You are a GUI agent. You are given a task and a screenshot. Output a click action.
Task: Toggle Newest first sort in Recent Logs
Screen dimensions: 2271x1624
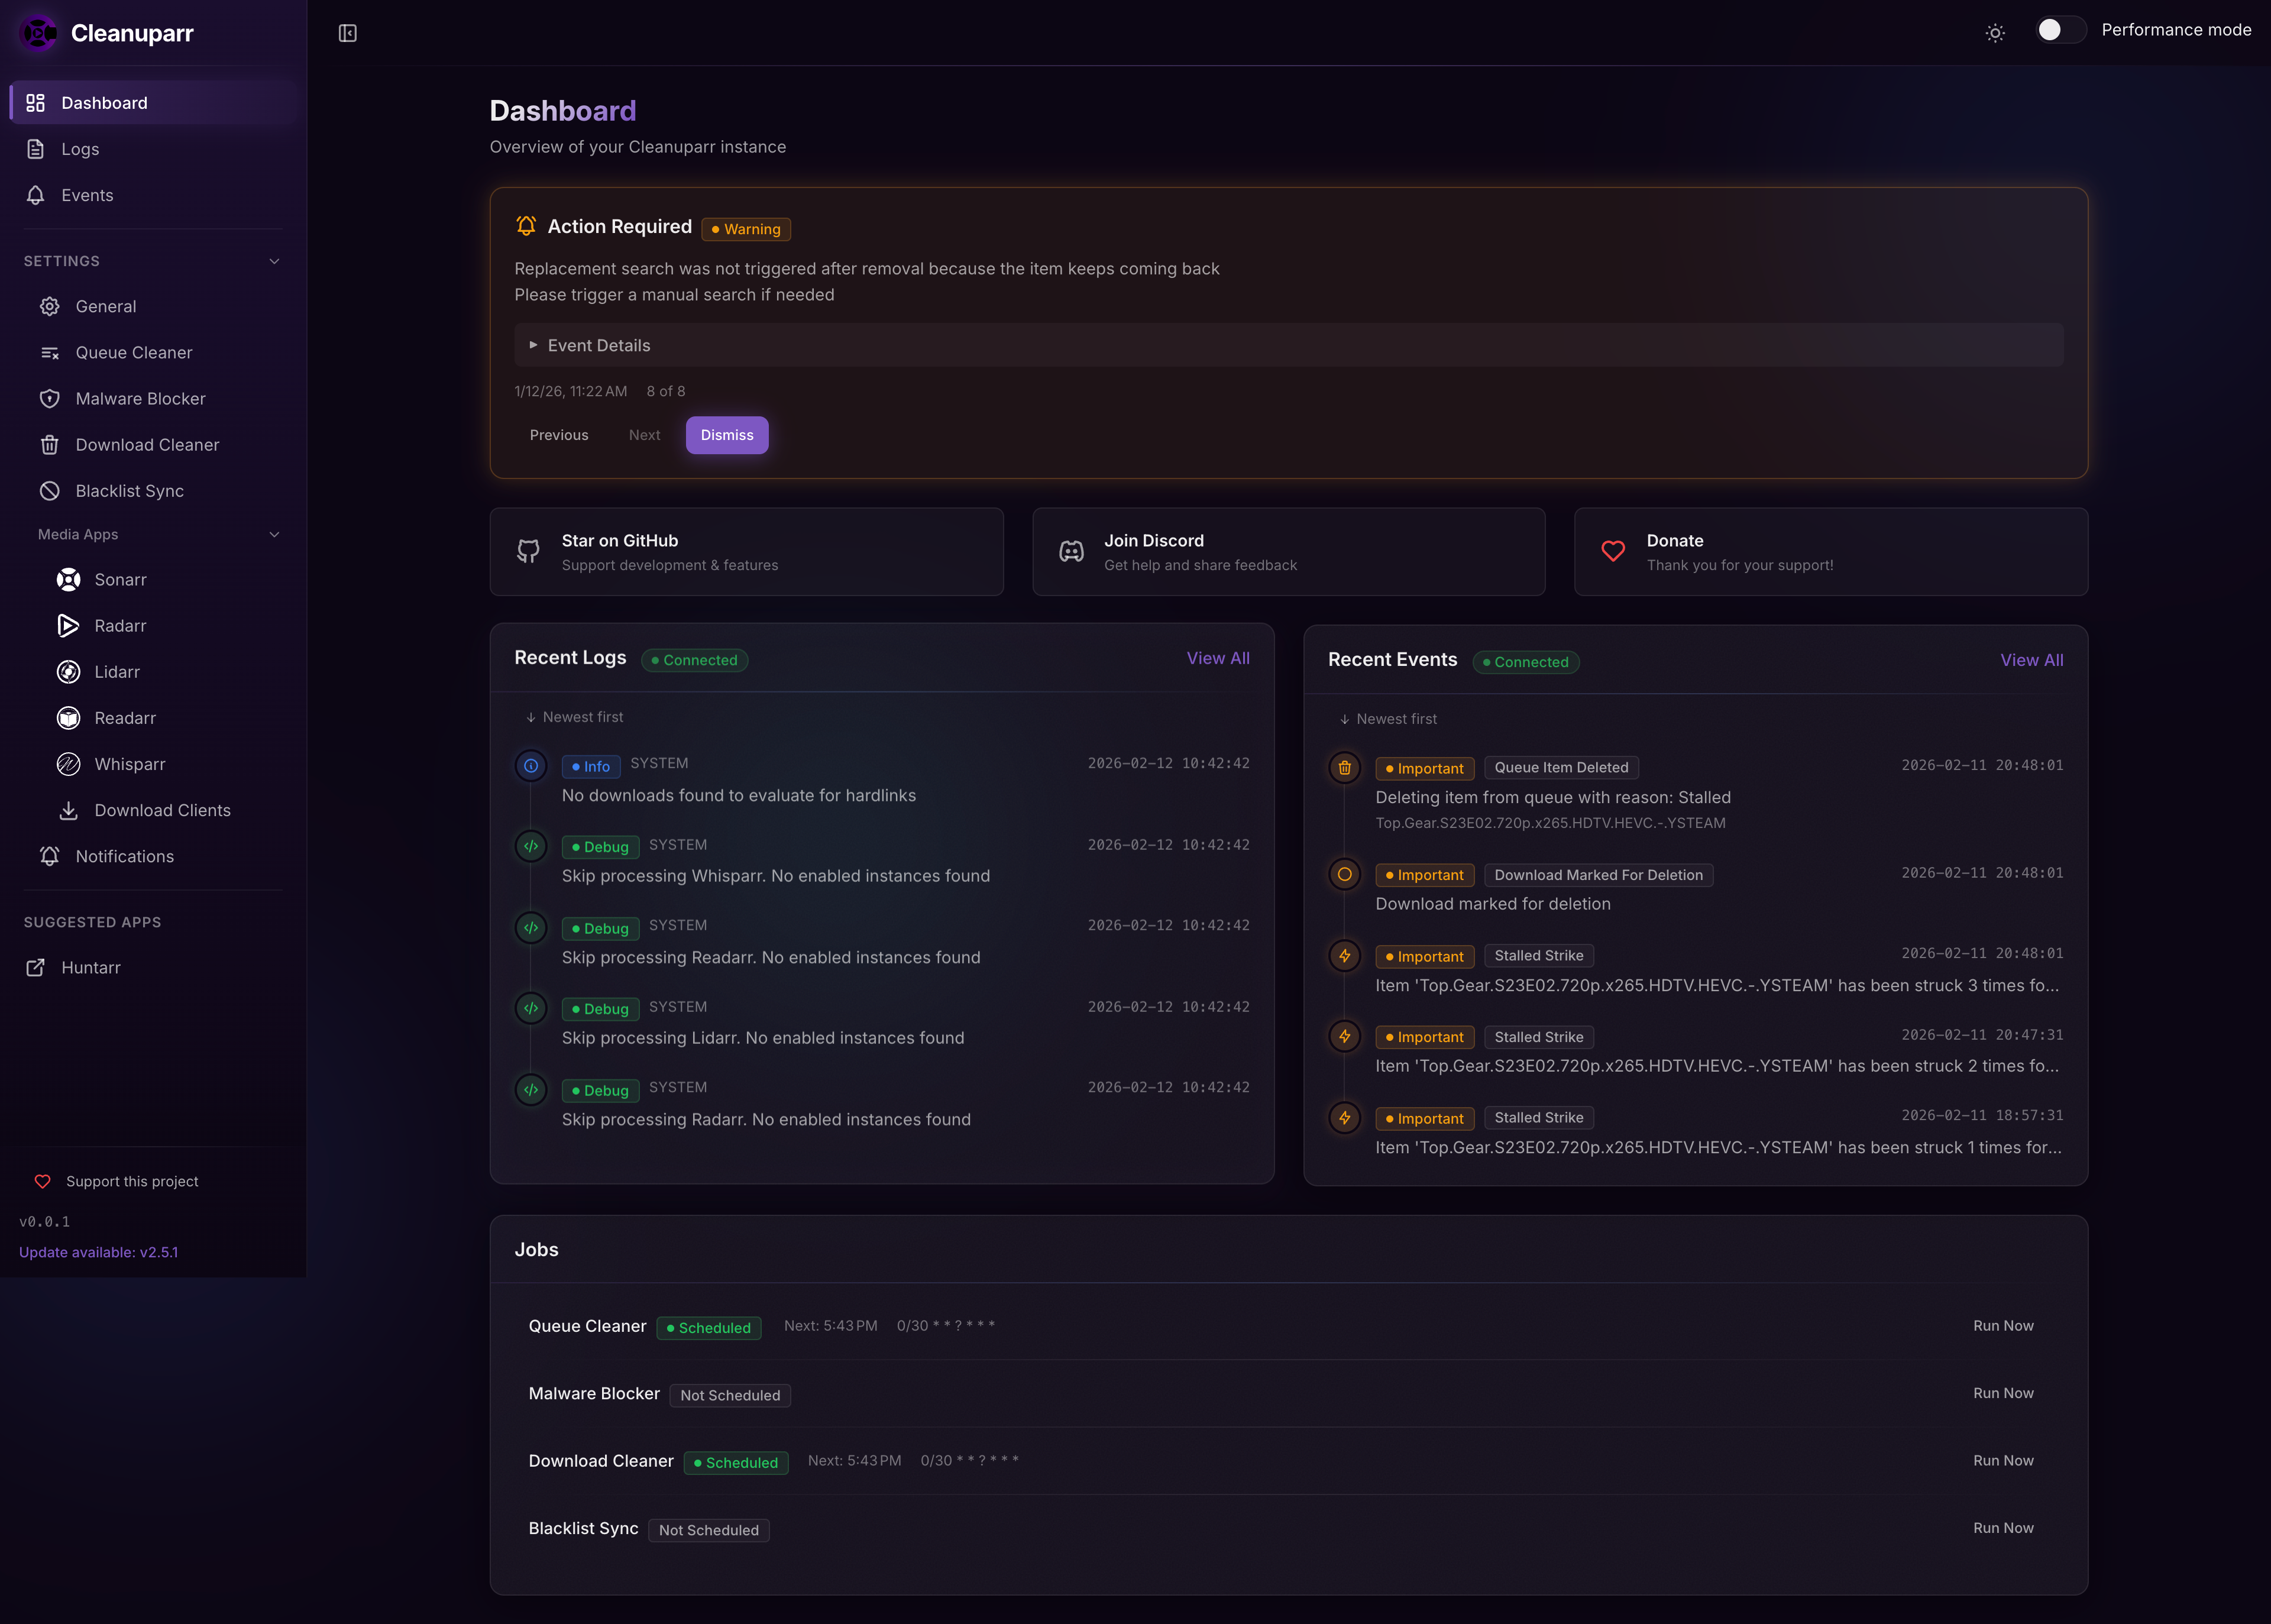click(x=574, y=717)
